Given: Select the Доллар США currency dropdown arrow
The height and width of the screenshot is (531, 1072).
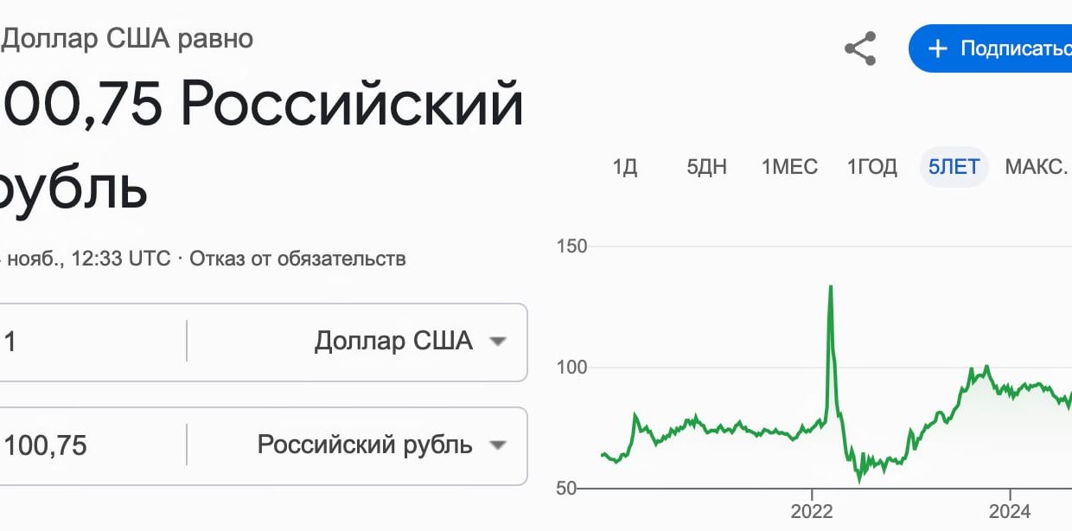Looking at the screenshot, I should 500,342.
